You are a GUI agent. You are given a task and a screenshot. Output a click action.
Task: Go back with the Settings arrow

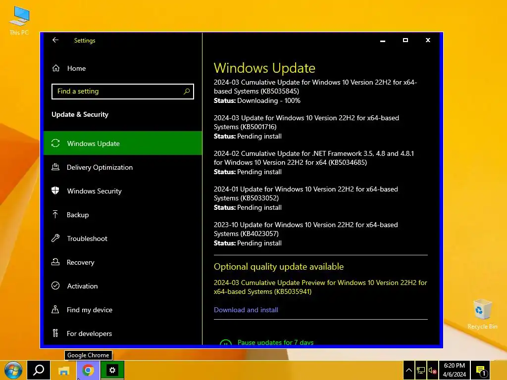tap(55, 40)
